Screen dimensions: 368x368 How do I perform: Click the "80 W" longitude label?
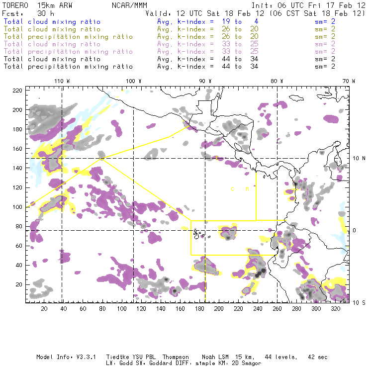tap(277, 81)
